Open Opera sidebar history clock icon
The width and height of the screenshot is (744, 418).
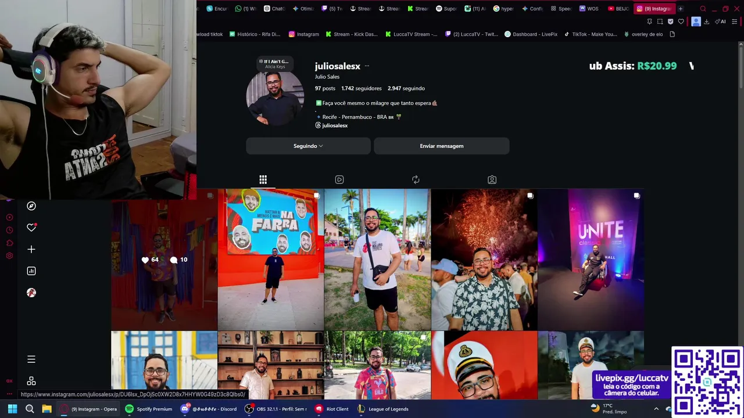[9, 230]
